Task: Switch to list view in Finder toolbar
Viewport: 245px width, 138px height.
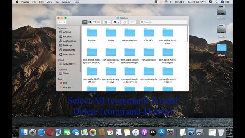Action: pos(90,22)
